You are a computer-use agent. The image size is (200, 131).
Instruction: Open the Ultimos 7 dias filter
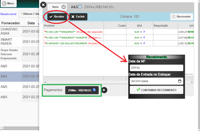[x=29, y=14]
